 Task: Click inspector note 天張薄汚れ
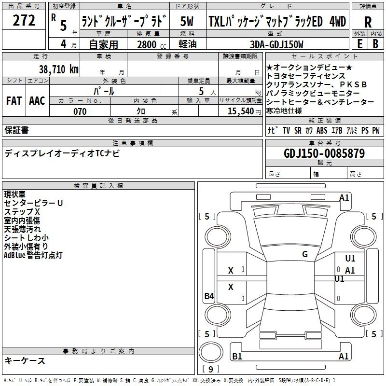coord(22,229)
